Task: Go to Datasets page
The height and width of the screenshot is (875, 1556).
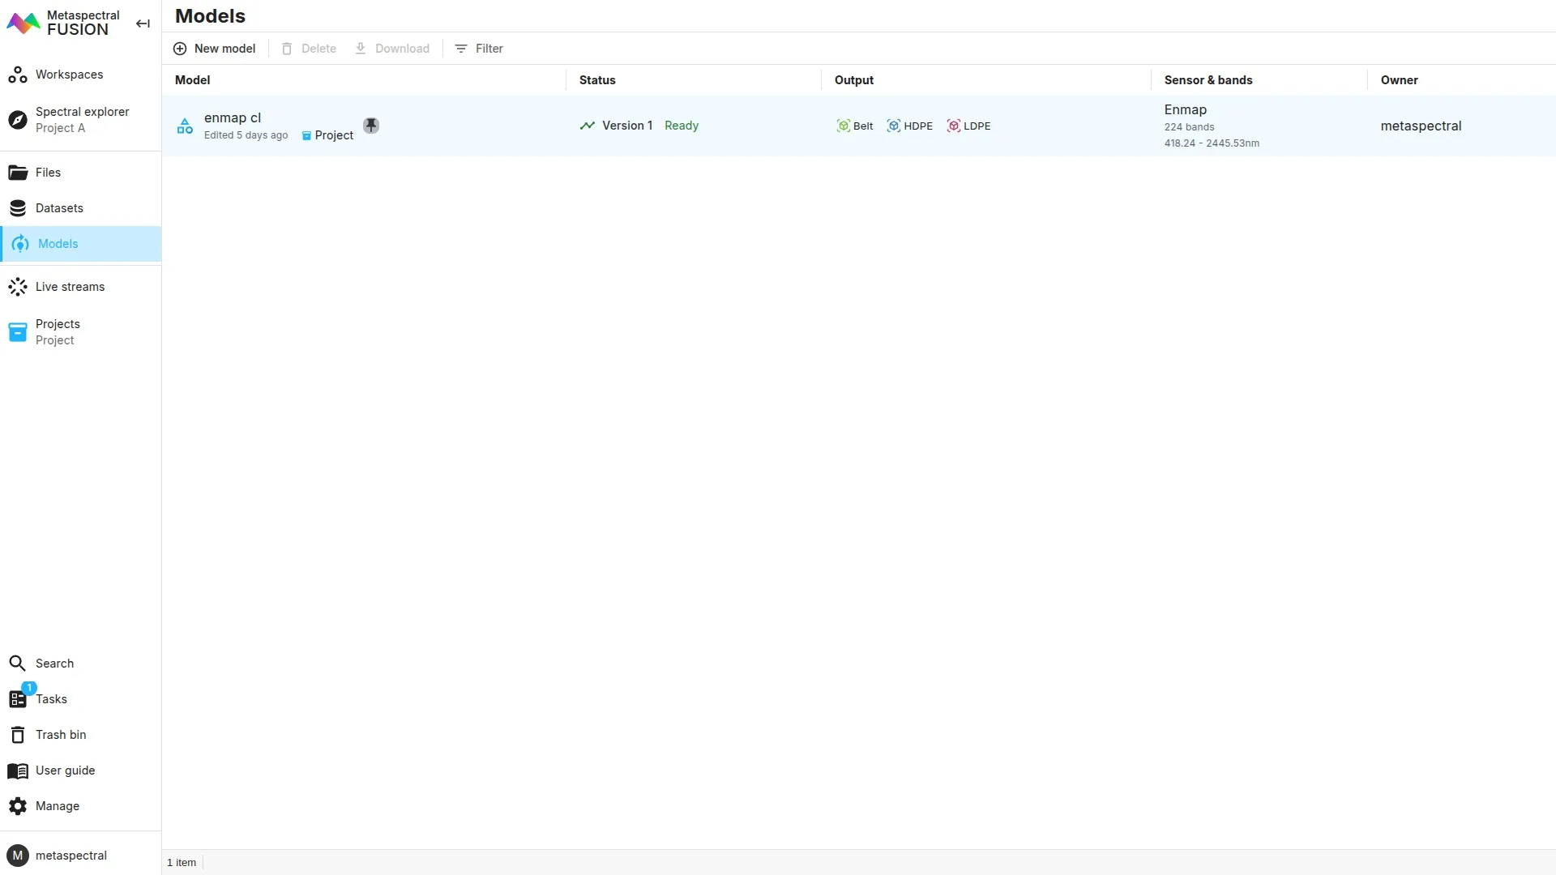Action: point(59,208)
